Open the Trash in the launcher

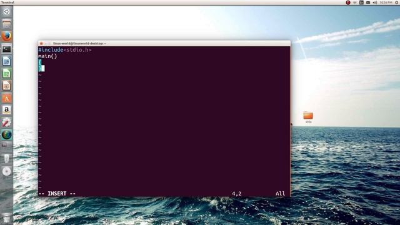point(7,218)
